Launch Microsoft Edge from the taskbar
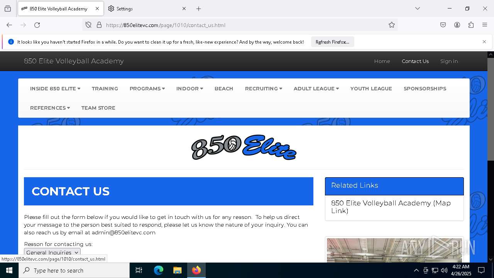Viewport: 494px width, 278px height. tap(159, 270)
